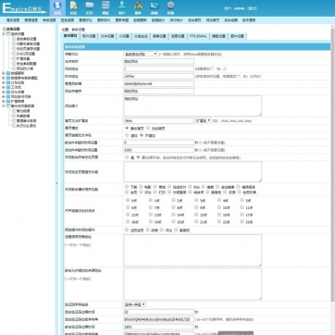Open the 商城 shop icon
Image resolution: width=335 pixels, height=335 pixels.
(155, 7)
